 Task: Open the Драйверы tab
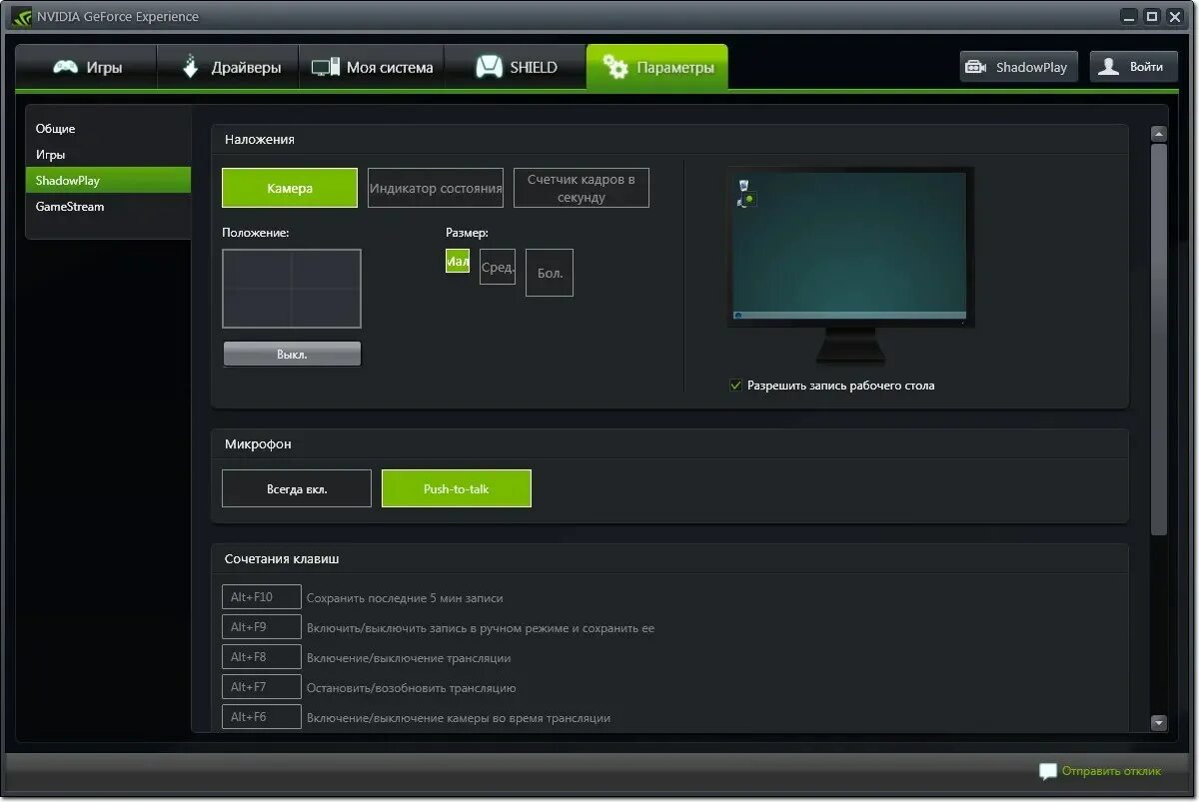tap(229, 68)
